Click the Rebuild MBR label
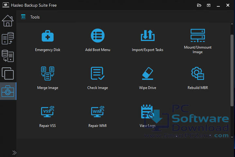Screen dimensions: 235x157 198,88
